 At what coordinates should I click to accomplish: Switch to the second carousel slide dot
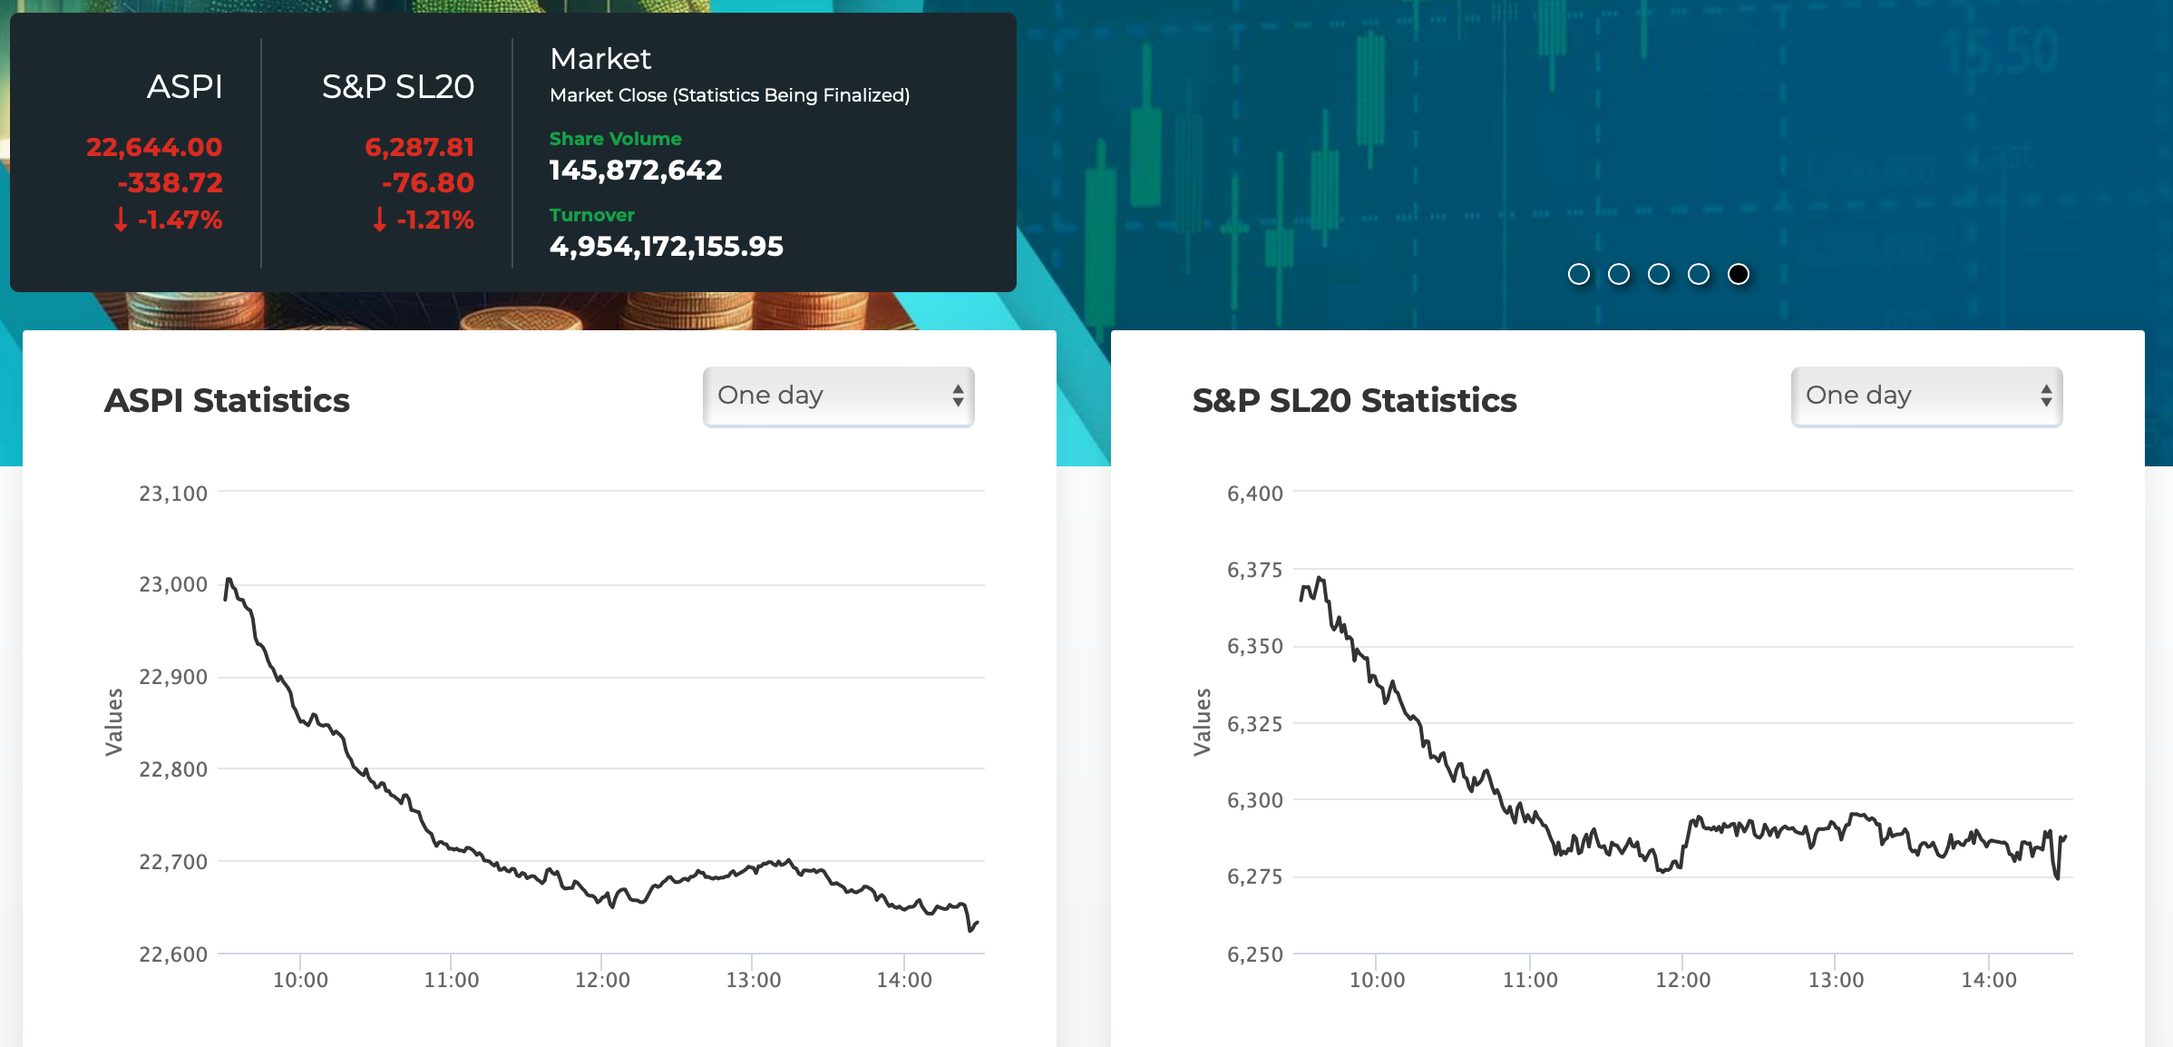(x=1619, y=274)
